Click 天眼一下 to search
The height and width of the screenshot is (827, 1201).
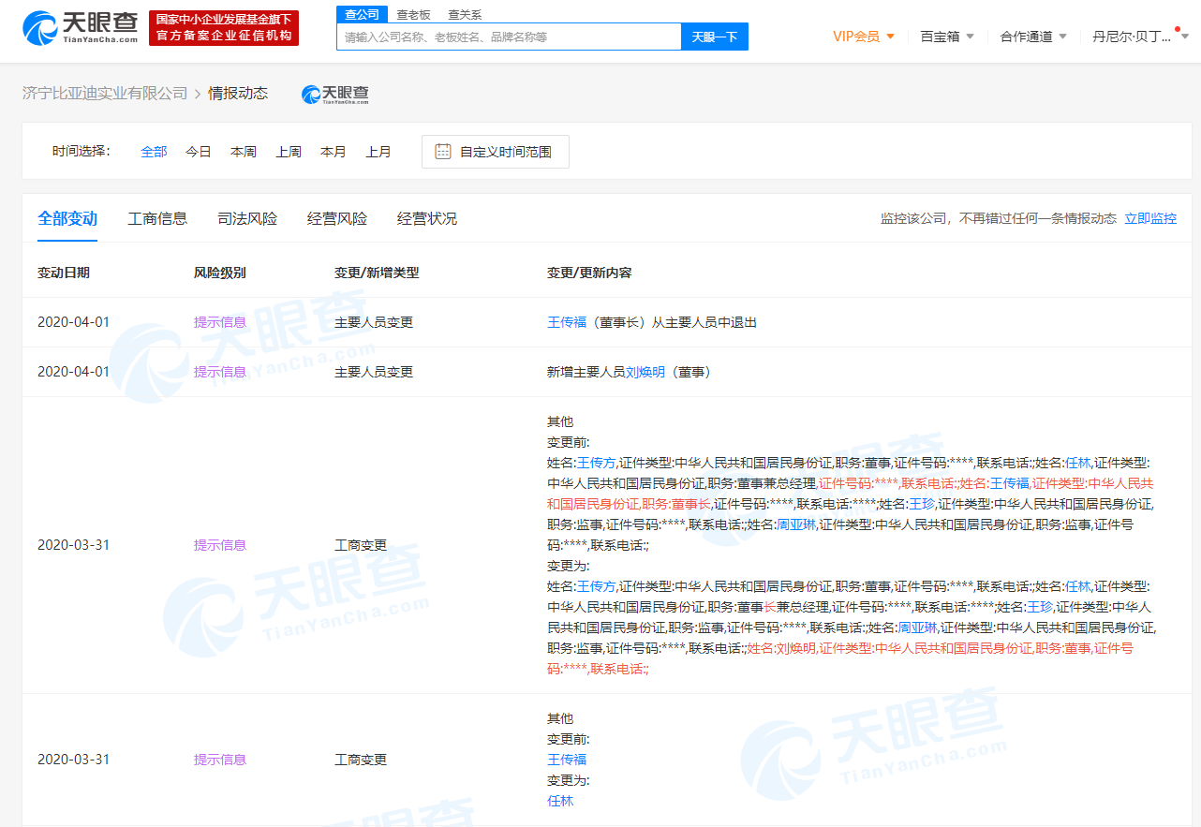pos(714,36)
